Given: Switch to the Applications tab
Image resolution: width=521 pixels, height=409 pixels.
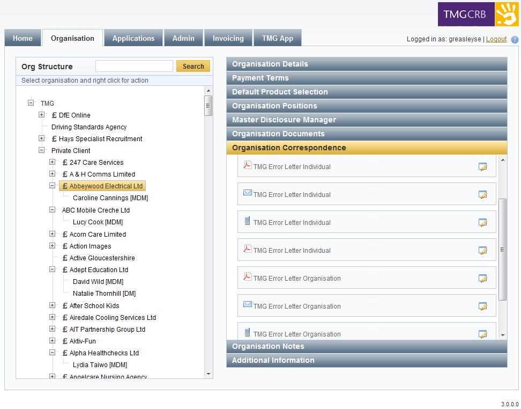Looking at the screenshot, I should 133,38.
